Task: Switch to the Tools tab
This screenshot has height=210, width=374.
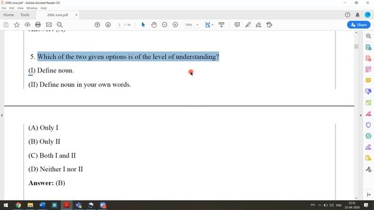Action: coord(25,15)
